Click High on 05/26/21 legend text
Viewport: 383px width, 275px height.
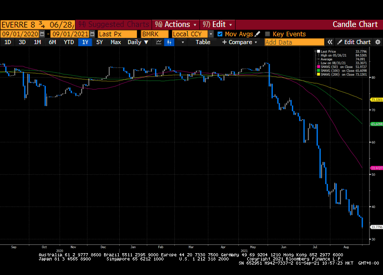334,56
